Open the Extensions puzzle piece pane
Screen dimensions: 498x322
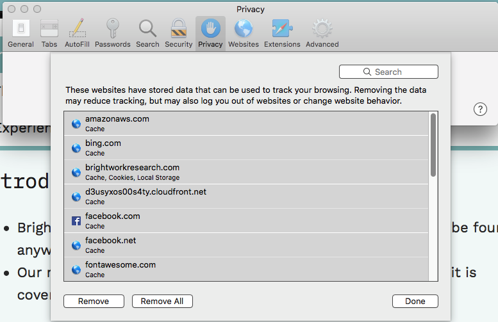tap(282, 34)
